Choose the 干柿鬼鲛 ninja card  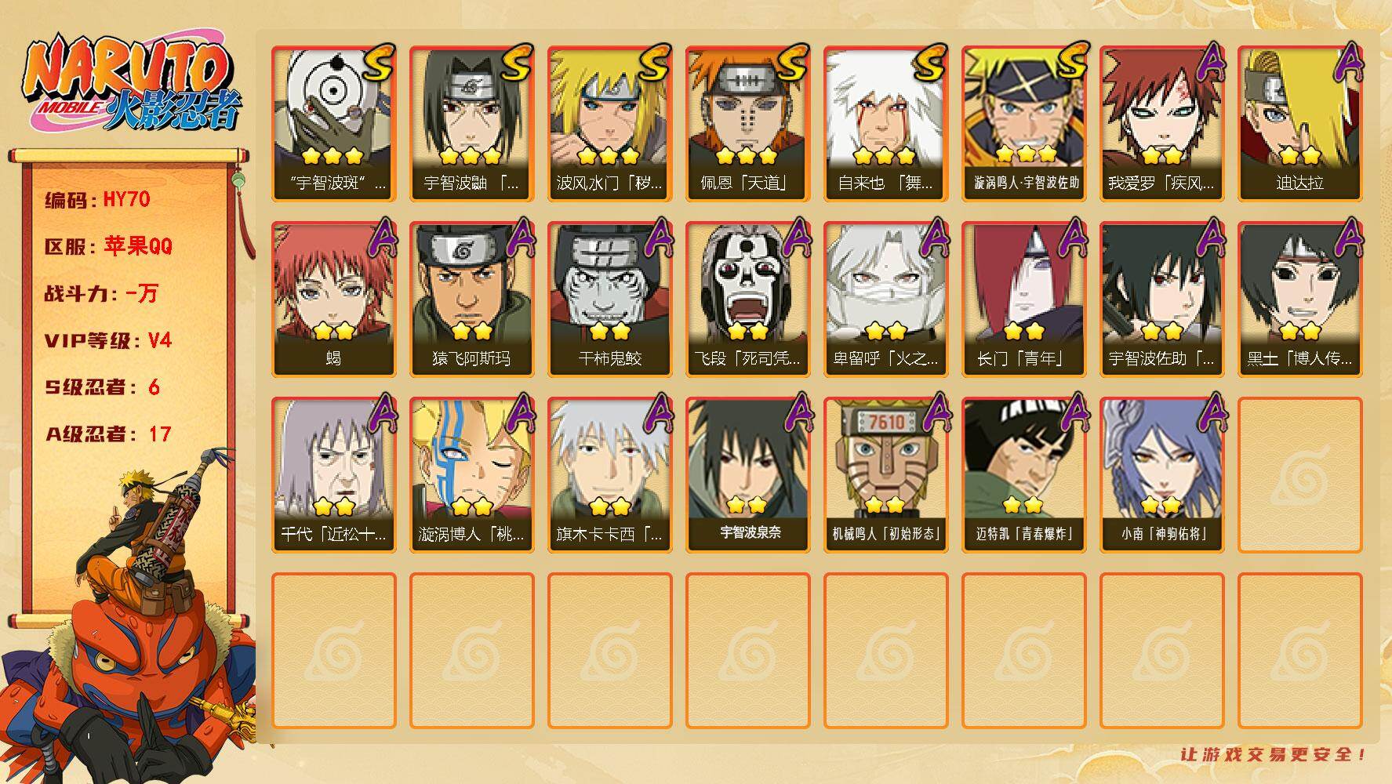pyautogui.click(x=609, y=299)
